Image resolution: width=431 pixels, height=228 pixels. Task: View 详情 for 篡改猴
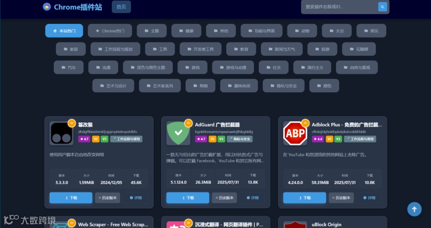[136, 198]
